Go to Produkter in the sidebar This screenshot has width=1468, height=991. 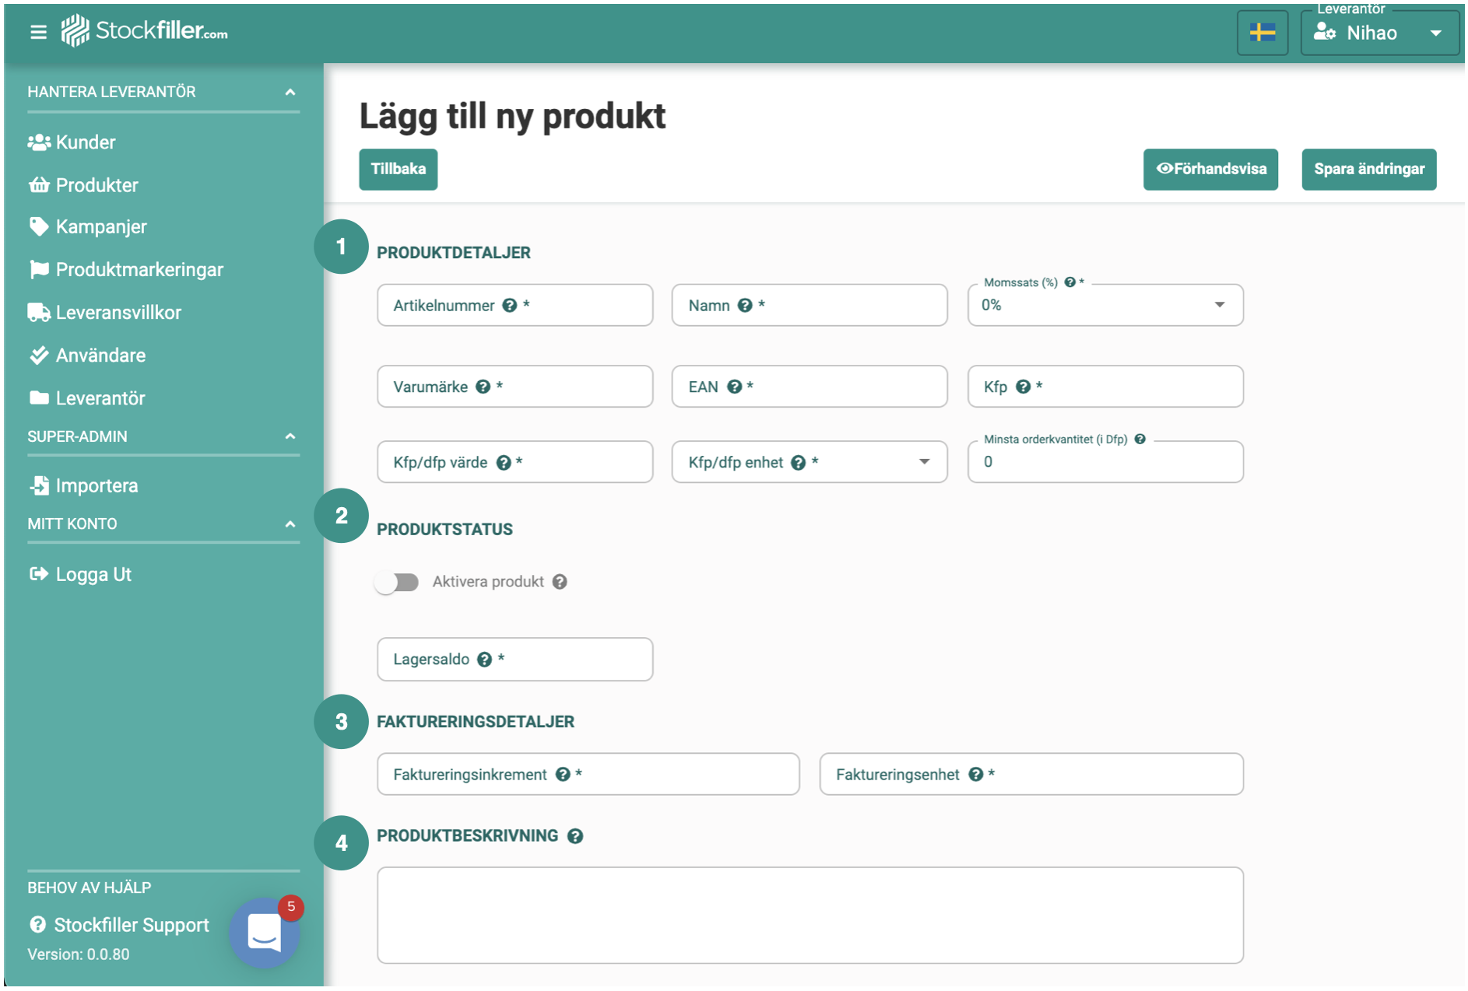tap(97, 185)
